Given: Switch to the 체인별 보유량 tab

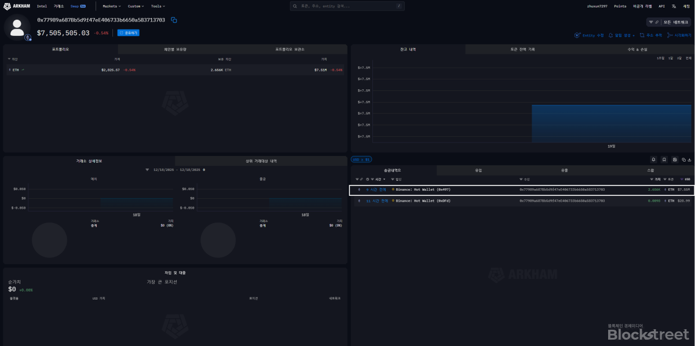Looking at the screenshot, I should pos(175,49).
